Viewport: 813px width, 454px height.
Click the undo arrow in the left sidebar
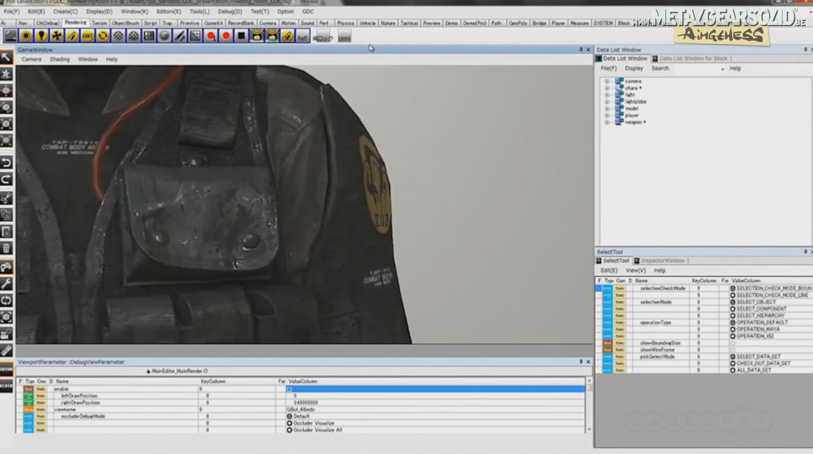pyautogui.click(x=6, y=163)
